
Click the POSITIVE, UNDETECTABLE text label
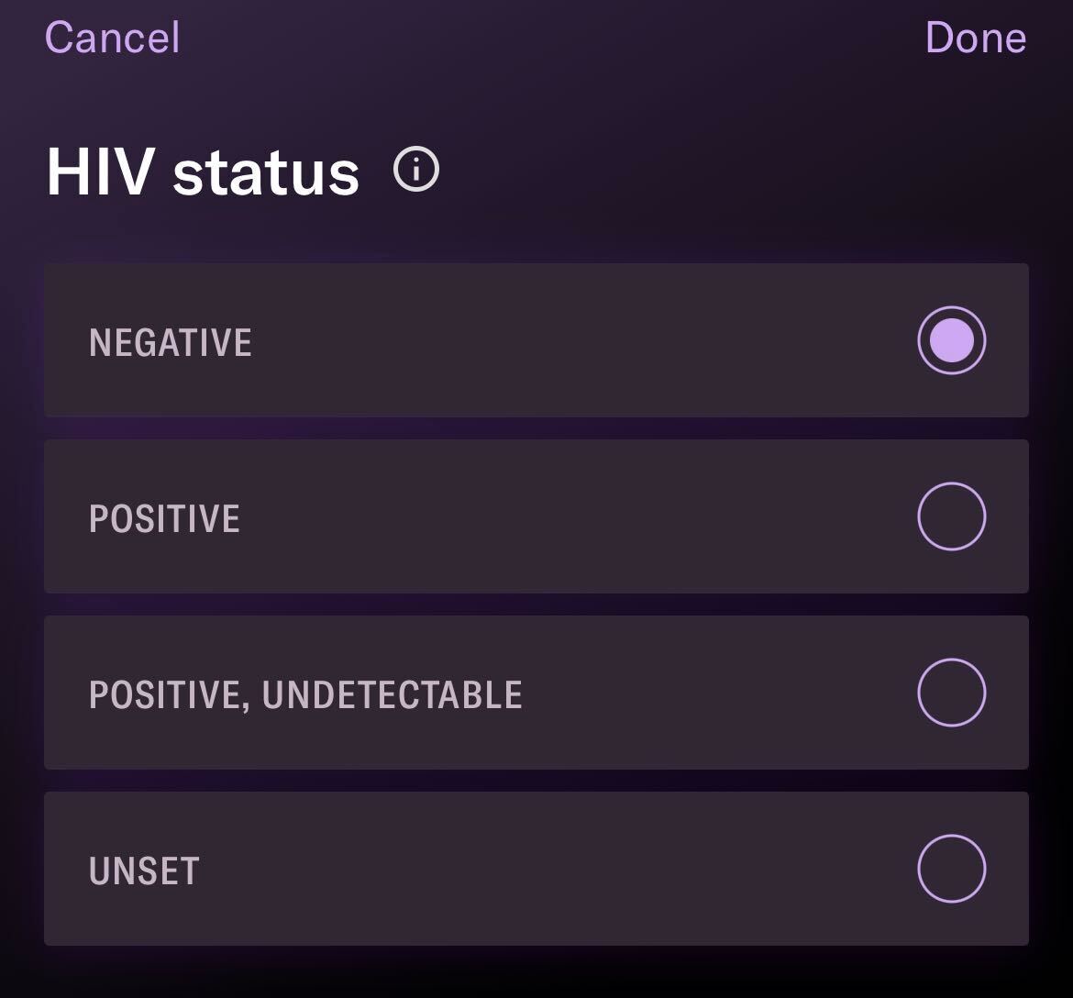click(x=306, y=694)
